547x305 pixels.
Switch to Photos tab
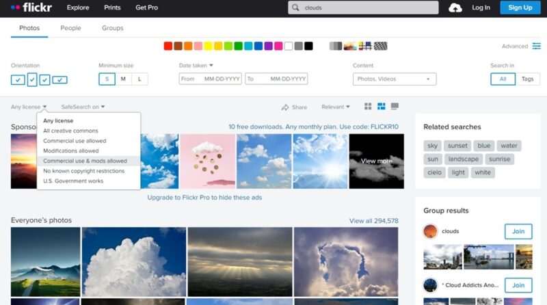coord(29,28)
